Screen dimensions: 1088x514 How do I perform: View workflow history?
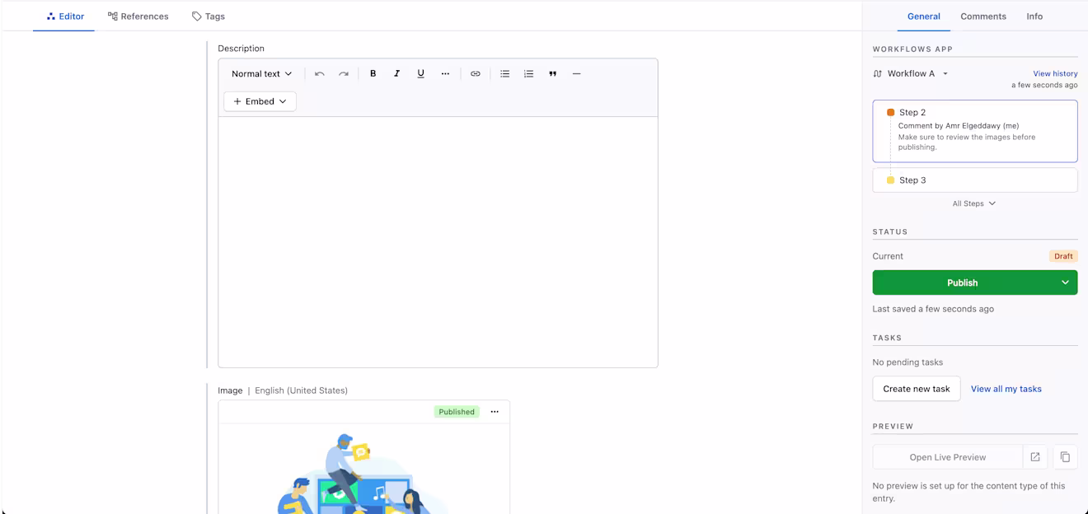point(1055,73)
